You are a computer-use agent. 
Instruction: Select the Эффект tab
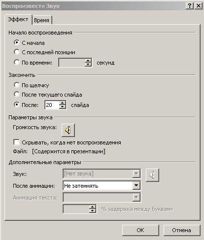coord(18,20)
